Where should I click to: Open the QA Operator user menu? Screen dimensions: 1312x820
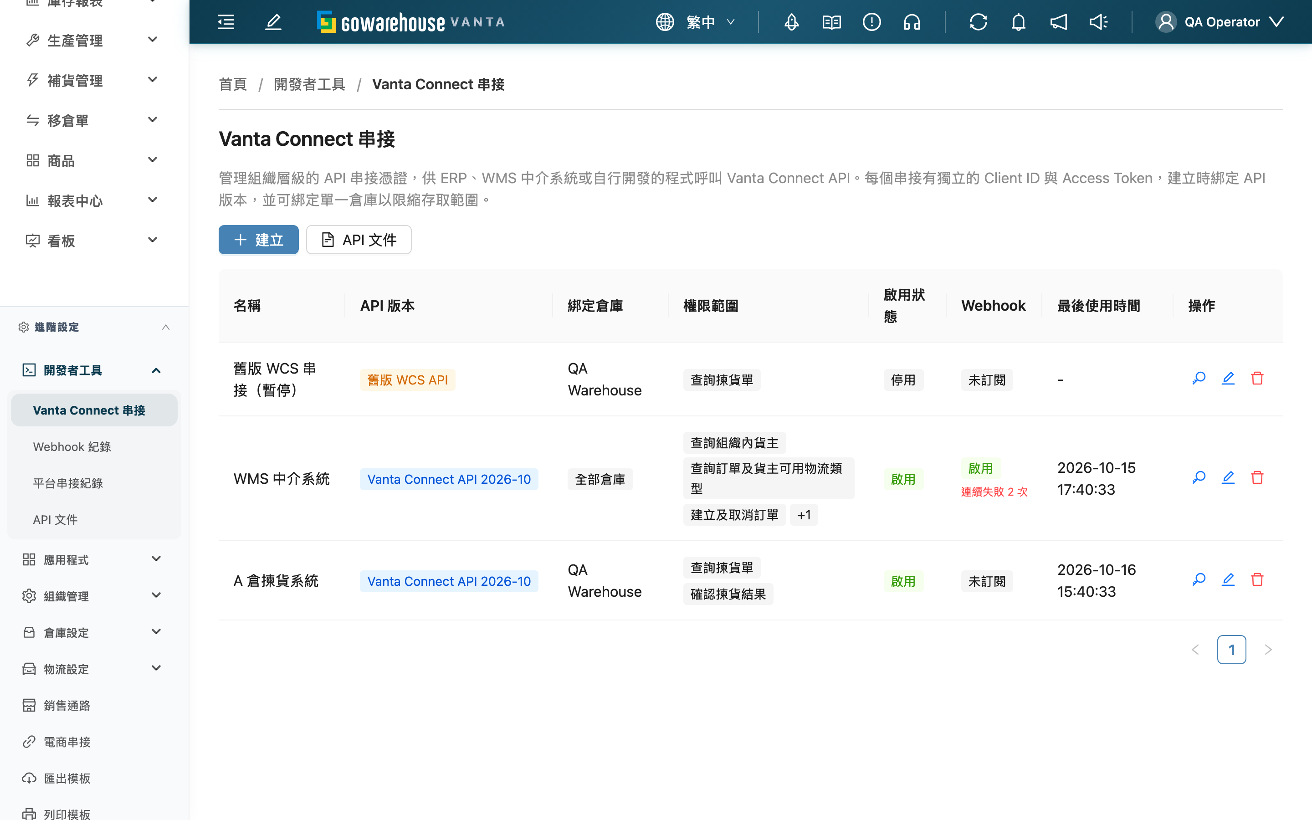1220,22
